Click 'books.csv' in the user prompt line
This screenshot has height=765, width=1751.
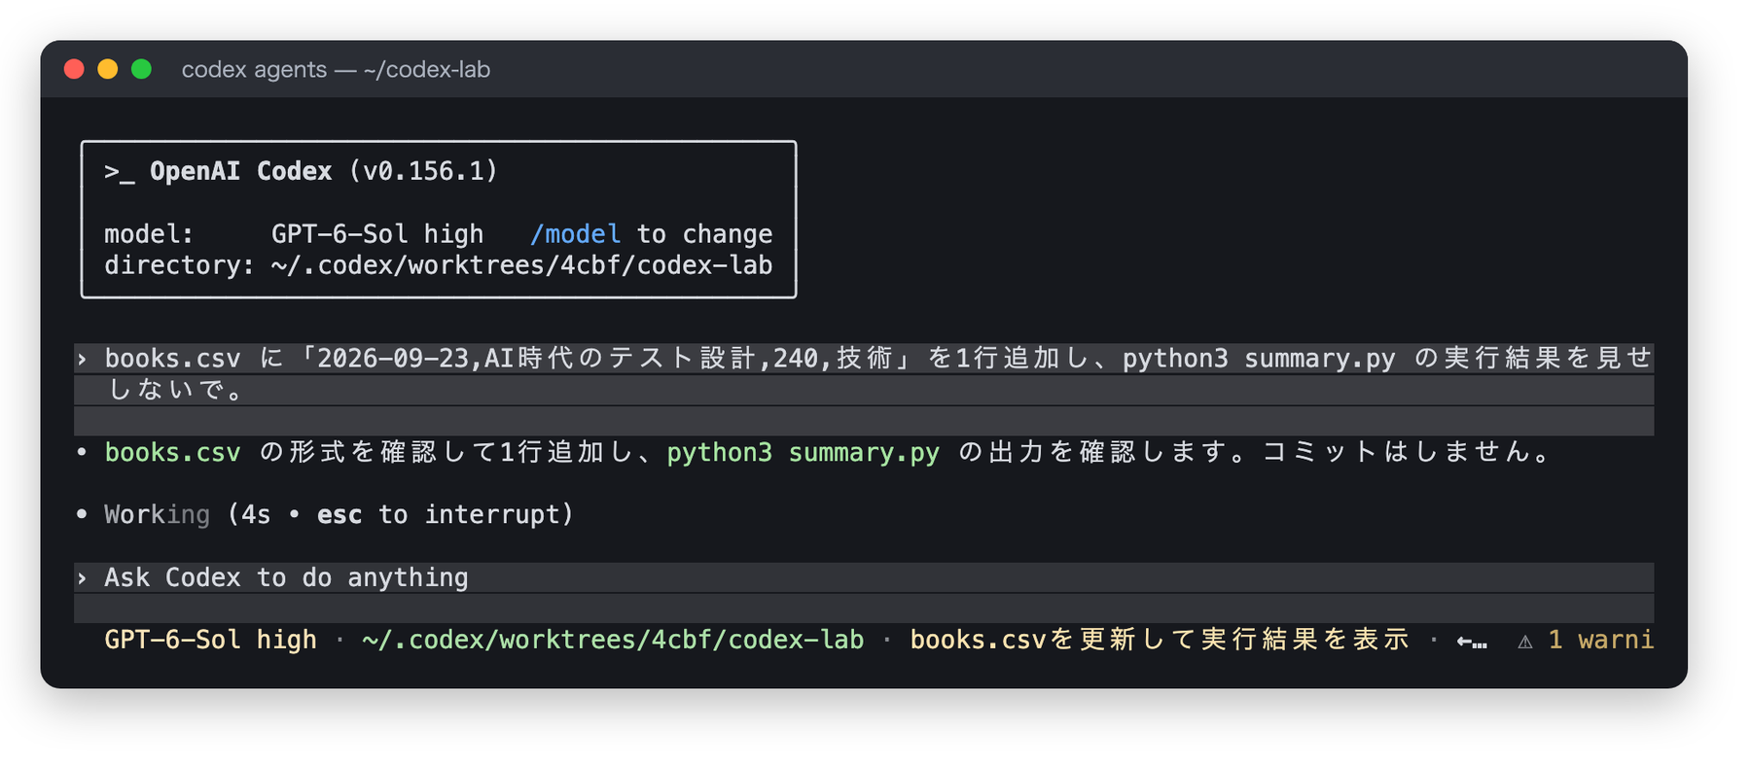(172, 359)
